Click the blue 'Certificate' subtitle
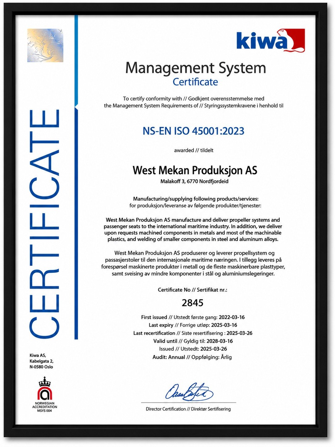 195,82
